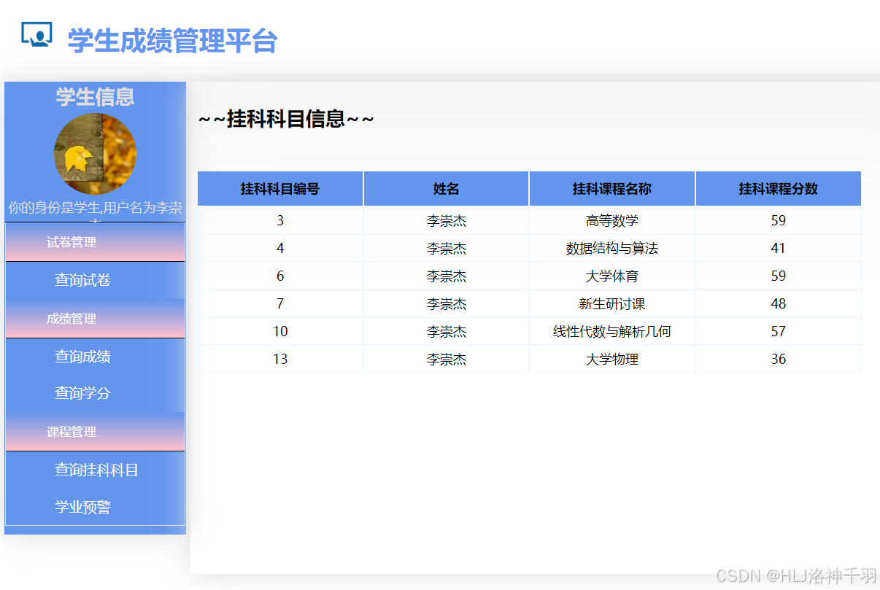
Task: Select the 数据结构与算法 course cell
Action: (612, 248)
